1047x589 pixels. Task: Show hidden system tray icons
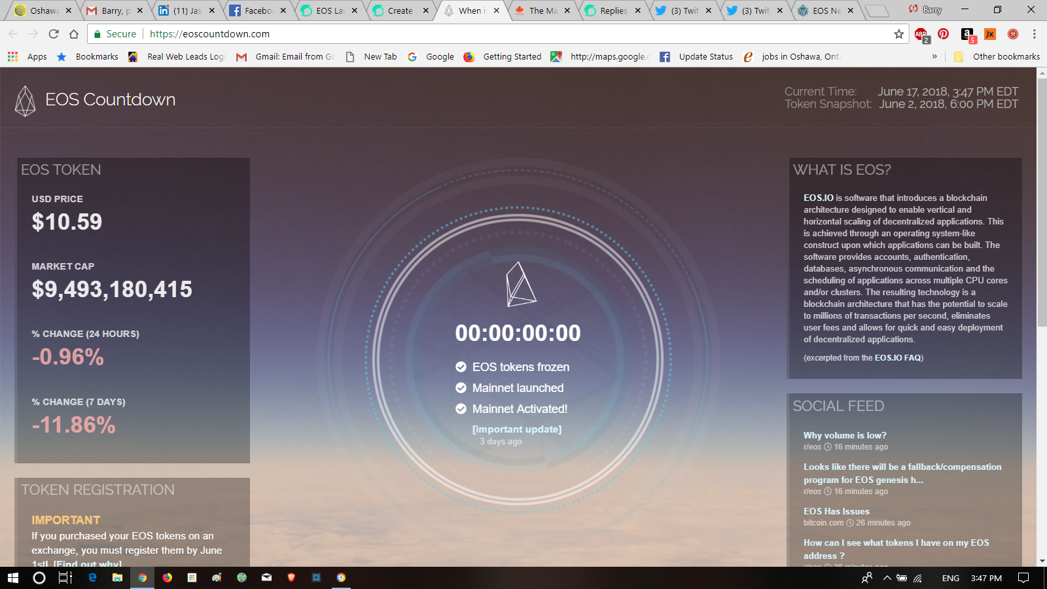click(887, 578)
